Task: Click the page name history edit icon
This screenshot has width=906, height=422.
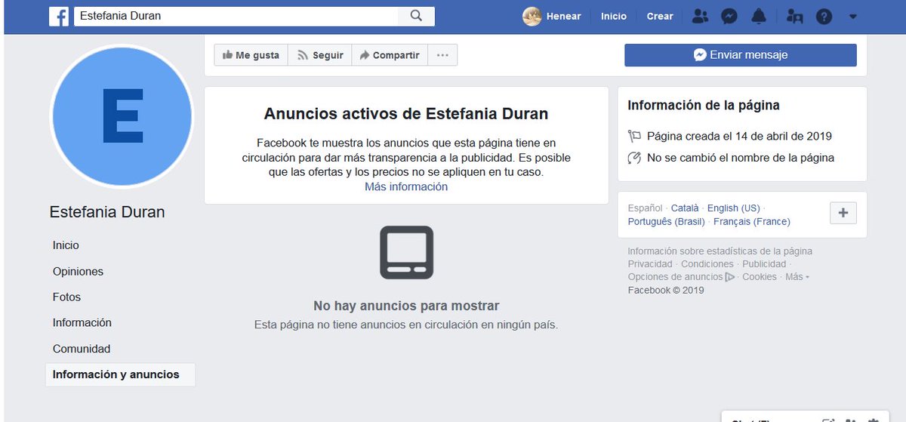Action: pos(635,158)
